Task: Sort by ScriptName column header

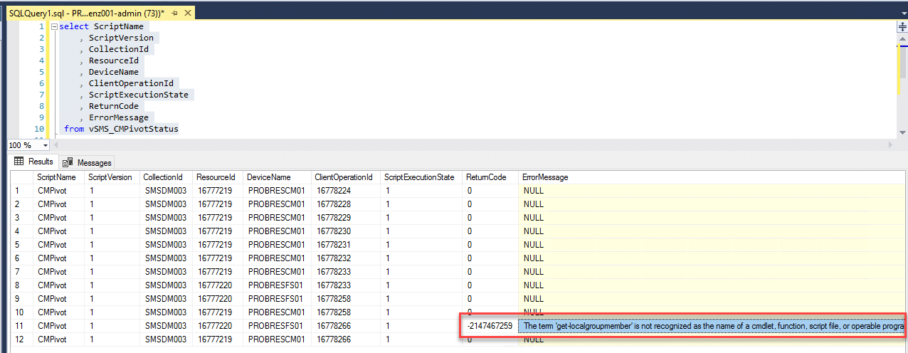Action: pos(58,176)
